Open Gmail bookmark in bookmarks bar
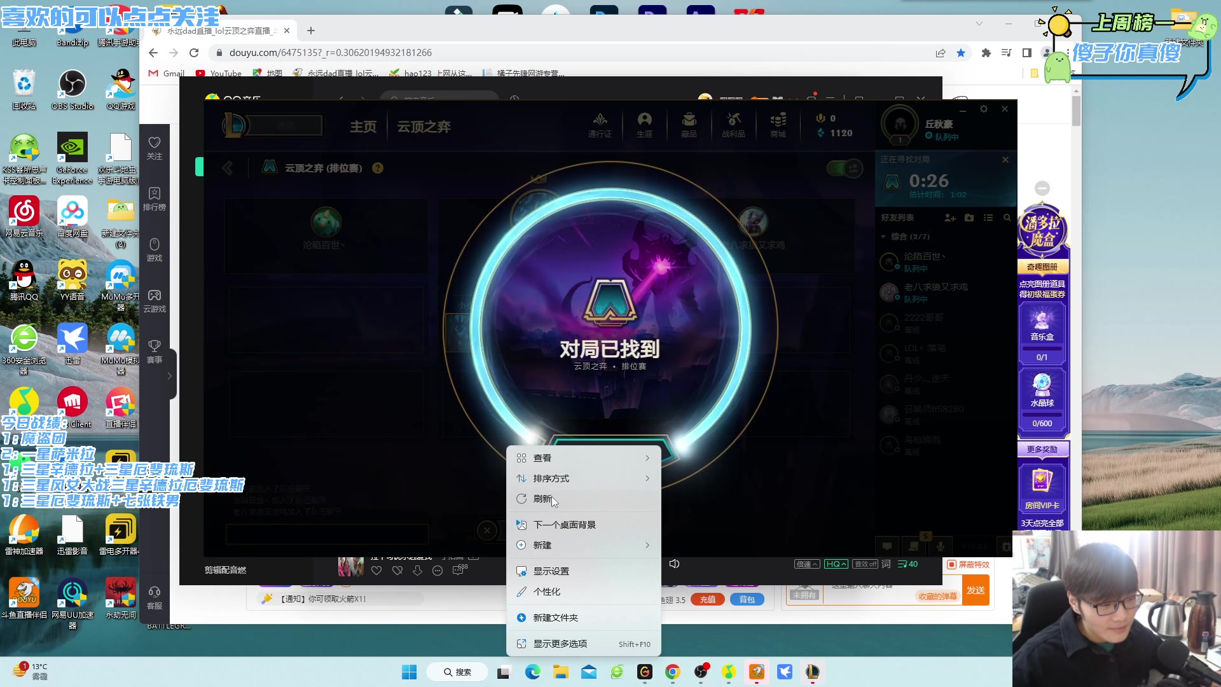This screenshot has height=687, width=1221. click(x=166, y=73)
